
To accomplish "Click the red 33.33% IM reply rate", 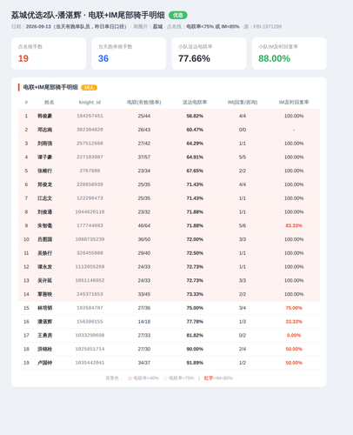I will click(x=294, y=322).
